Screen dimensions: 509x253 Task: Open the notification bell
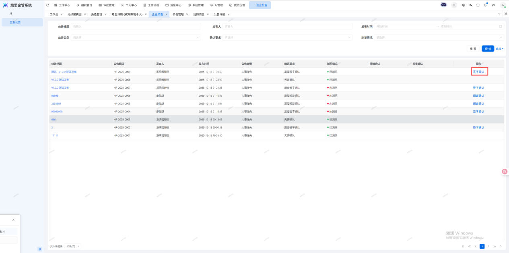tap(485, 5)
